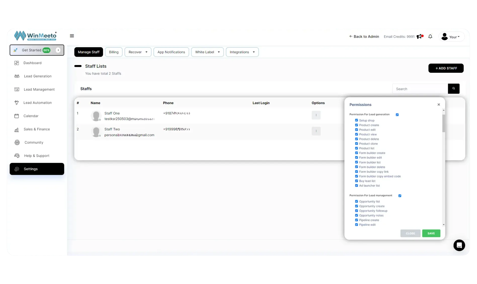Screen dimensions: 477x284
Task: Open the Integrations dropdown
Action: tap(242, 52)
